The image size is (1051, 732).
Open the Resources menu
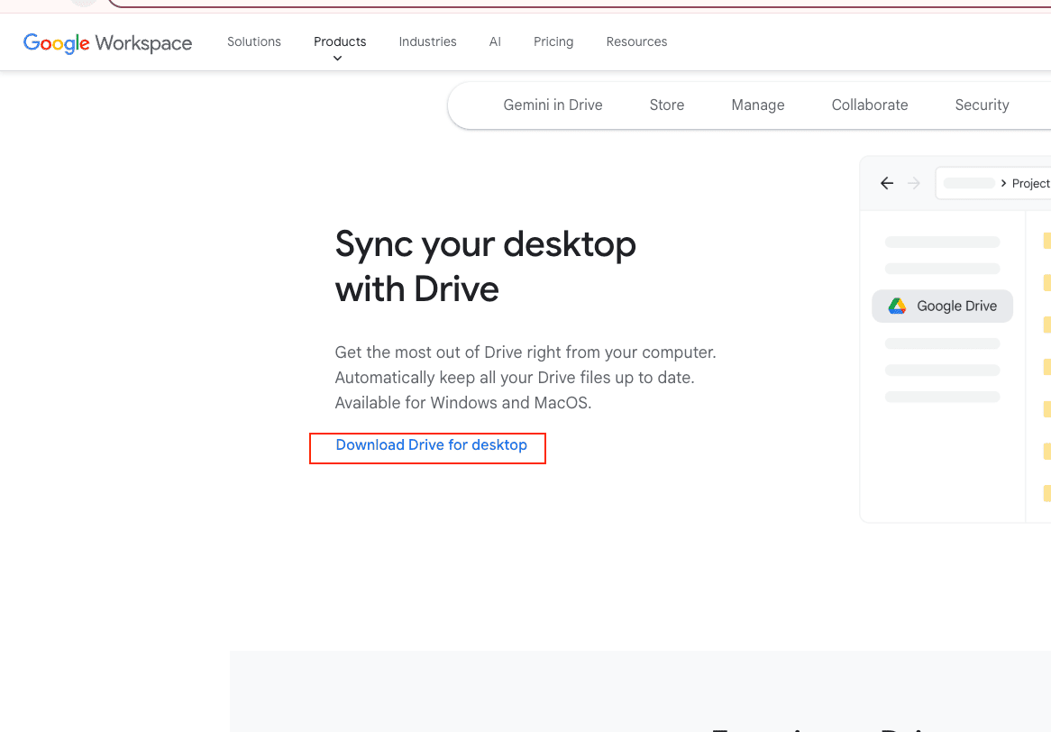click(636, 41)
